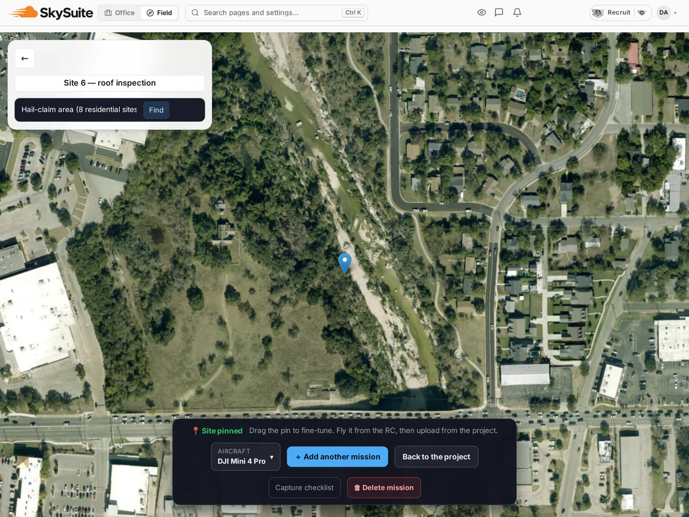Open the chat messages icon
The image size is (689, 517).
[499, 13]
